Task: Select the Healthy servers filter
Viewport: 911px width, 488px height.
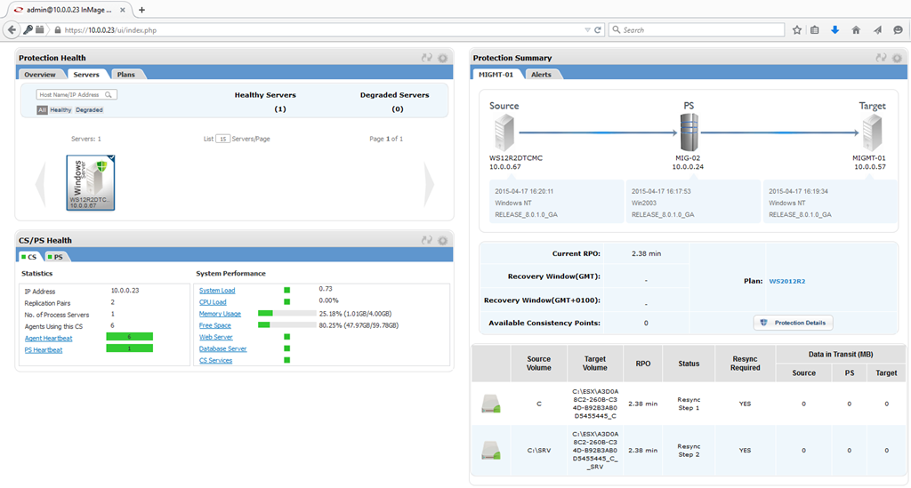Action: 60,110
